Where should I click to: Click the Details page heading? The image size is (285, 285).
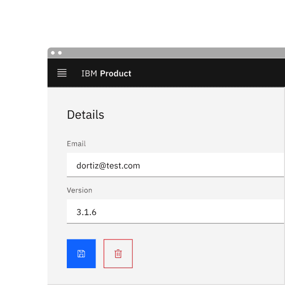[x=86, y=115]
